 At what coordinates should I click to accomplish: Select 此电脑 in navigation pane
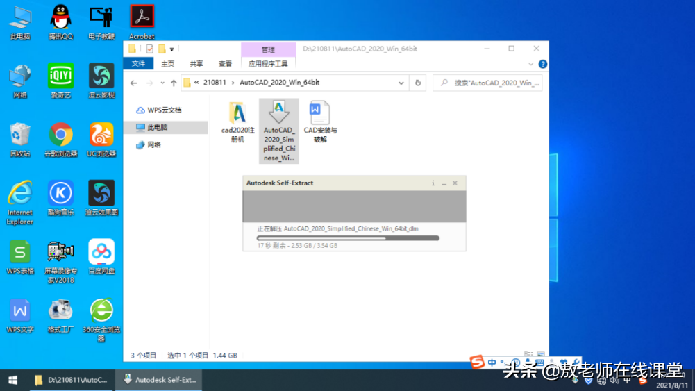(x=165, y=127)
